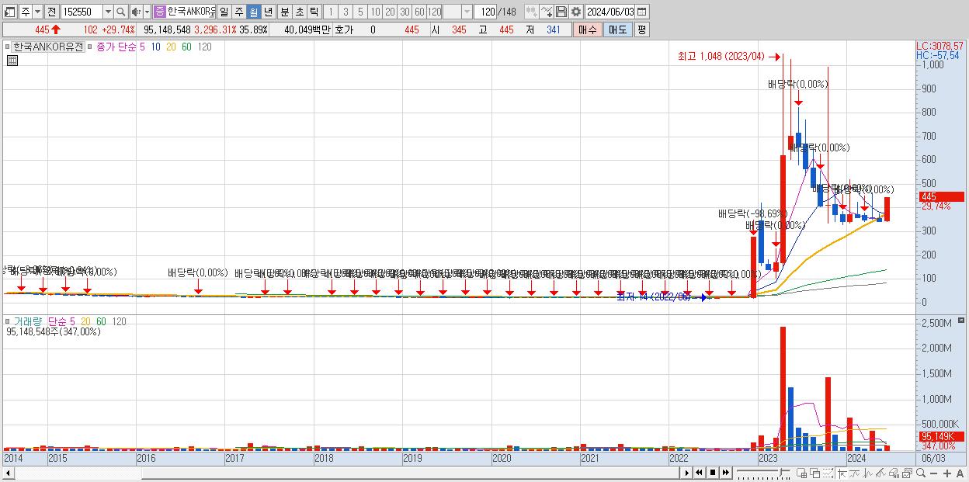Select the yearly (년) chart period
The height and width of the screenshot is (482, 969).
pos(268,12)
